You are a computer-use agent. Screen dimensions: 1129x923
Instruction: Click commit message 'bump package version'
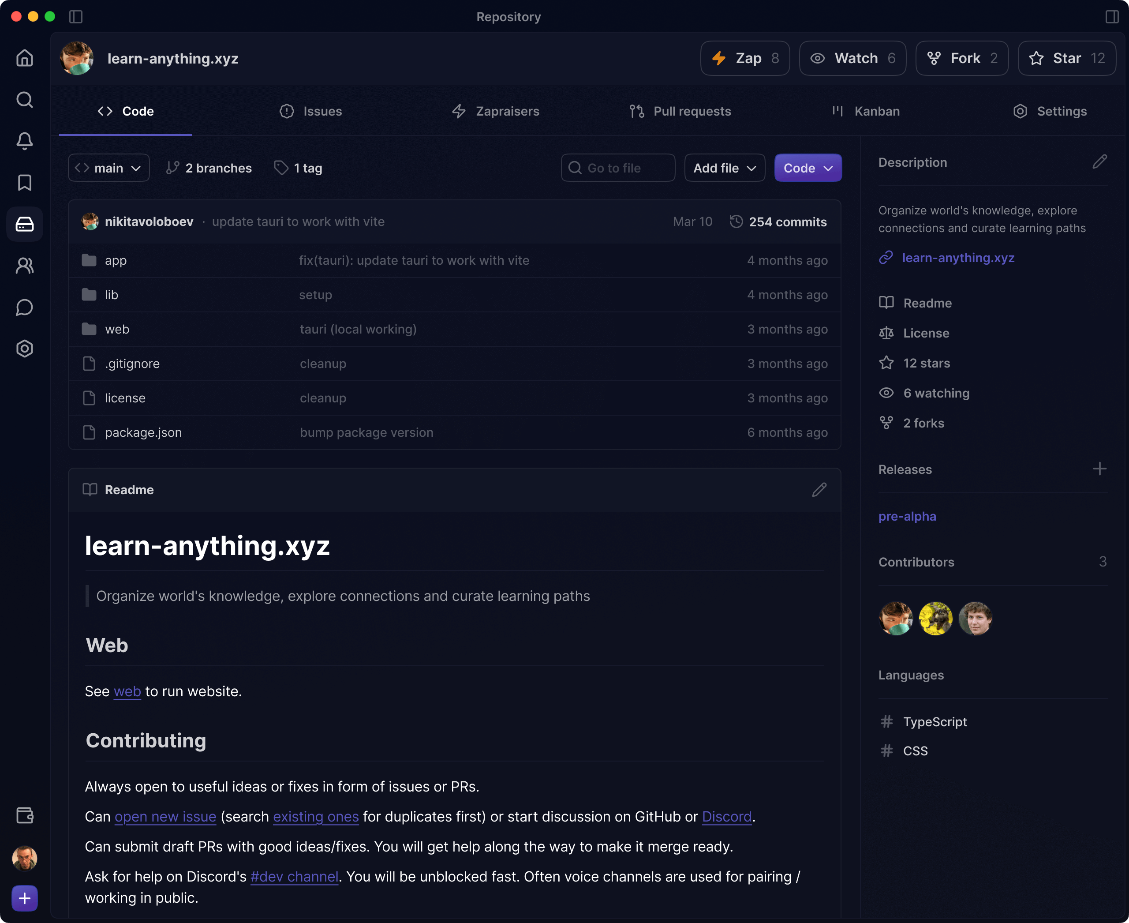[366, 432]
